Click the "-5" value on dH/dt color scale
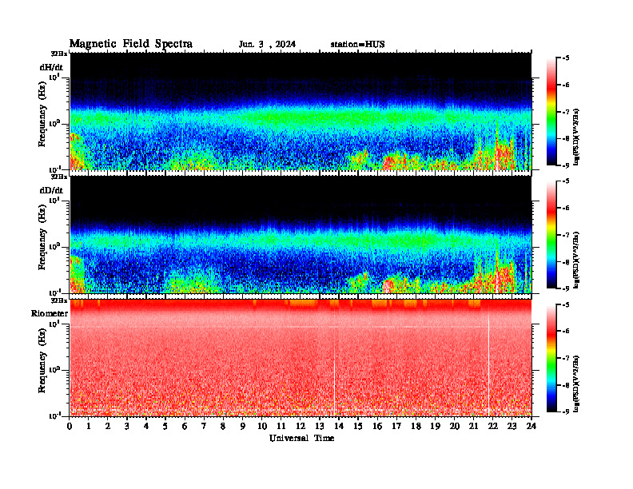The width and height of the screenshot is (633, 489). (x=567, y=58)
